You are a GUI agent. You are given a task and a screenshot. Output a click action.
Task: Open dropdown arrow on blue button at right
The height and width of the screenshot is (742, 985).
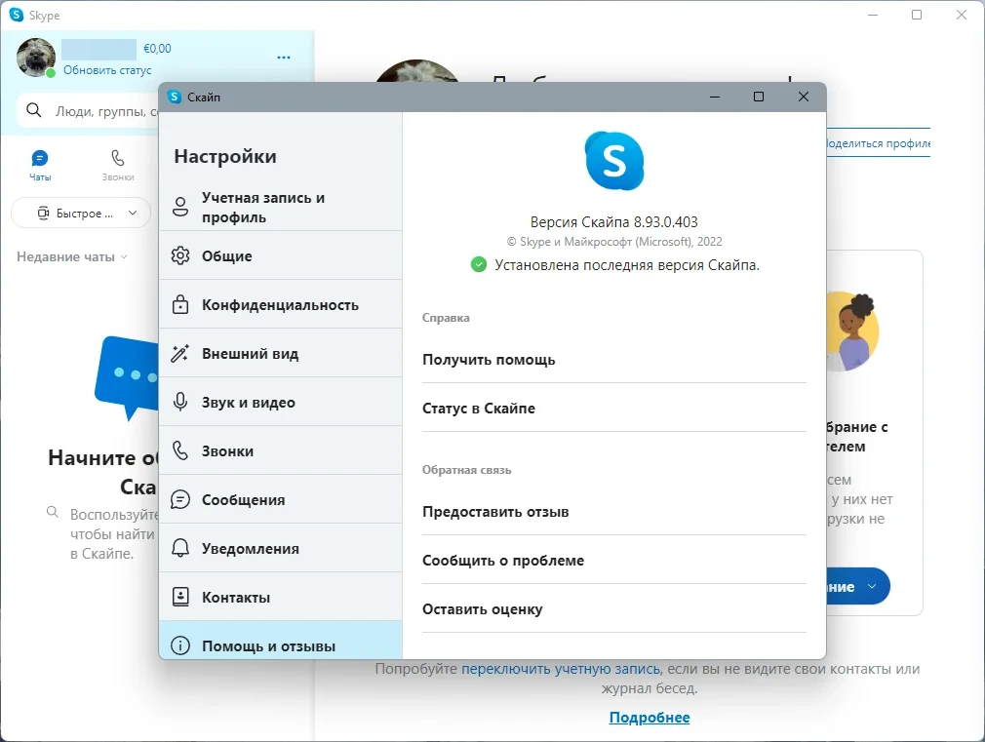pyautogui.click(x=872, y=586)
